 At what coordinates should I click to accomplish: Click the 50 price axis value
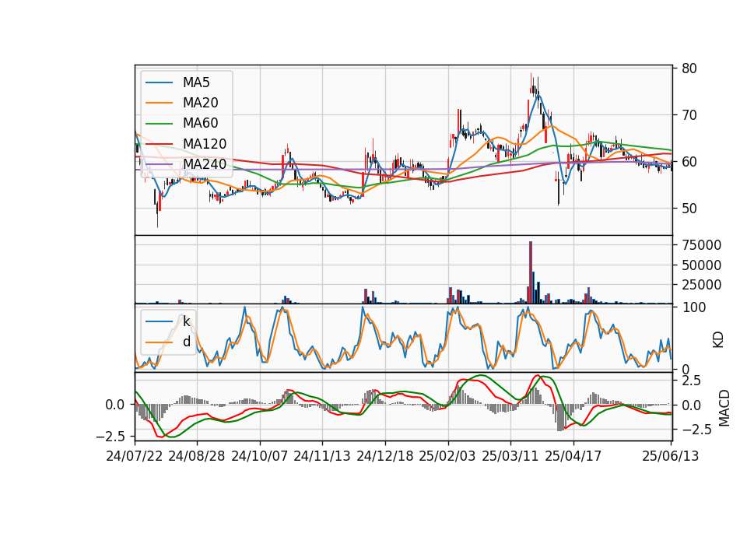point(689,209)
